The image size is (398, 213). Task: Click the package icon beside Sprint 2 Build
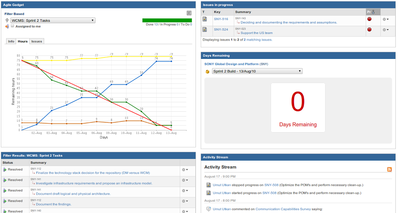click(207, 72)
